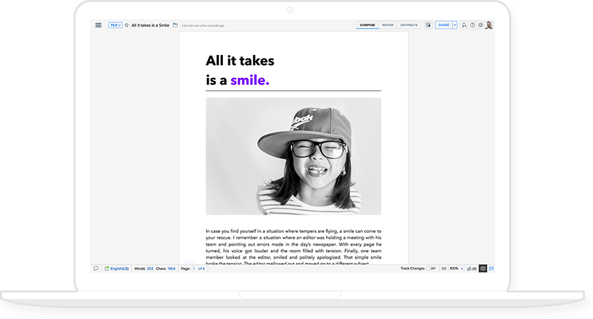593x319 pixels.
Task: Expand the Share dropdown arrow
Action: click(x=455, y=25)
